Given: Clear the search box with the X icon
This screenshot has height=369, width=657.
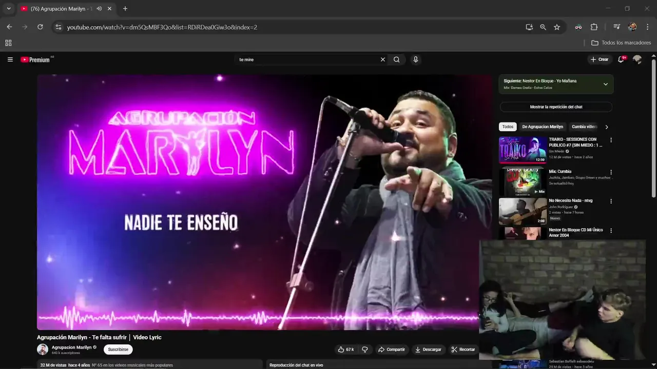Looking at the screenshot, I should pyautogui.click(x=382, y=59).
